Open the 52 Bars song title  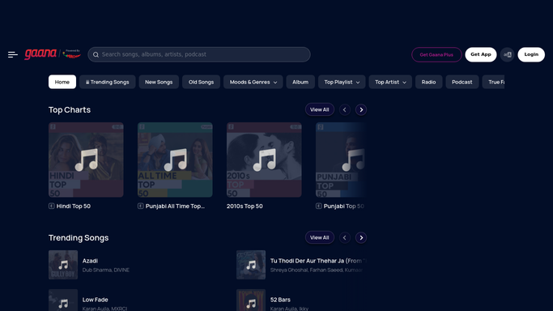click(280, 300)
